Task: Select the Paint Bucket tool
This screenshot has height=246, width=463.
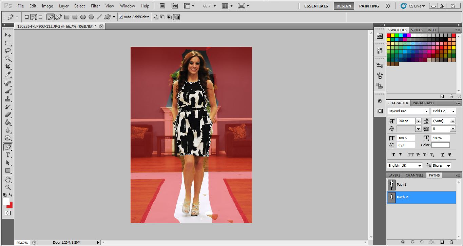Action: coord(7,122)
